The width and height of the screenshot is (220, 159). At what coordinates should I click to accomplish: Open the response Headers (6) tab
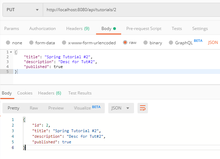click(x=49, y=93)
